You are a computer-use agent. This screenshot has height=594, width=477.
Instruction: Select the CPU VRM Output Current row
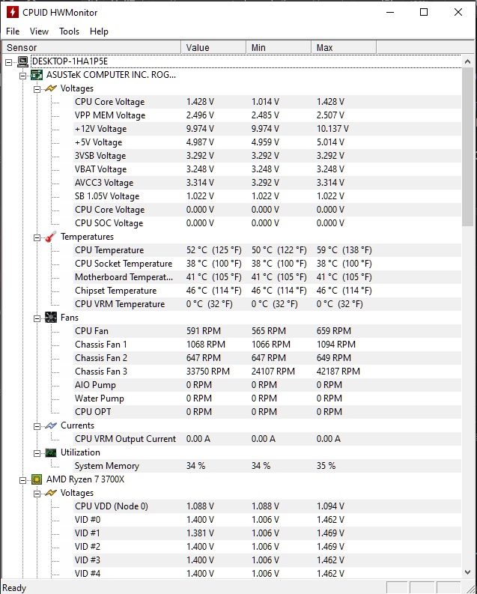(267, 439)
